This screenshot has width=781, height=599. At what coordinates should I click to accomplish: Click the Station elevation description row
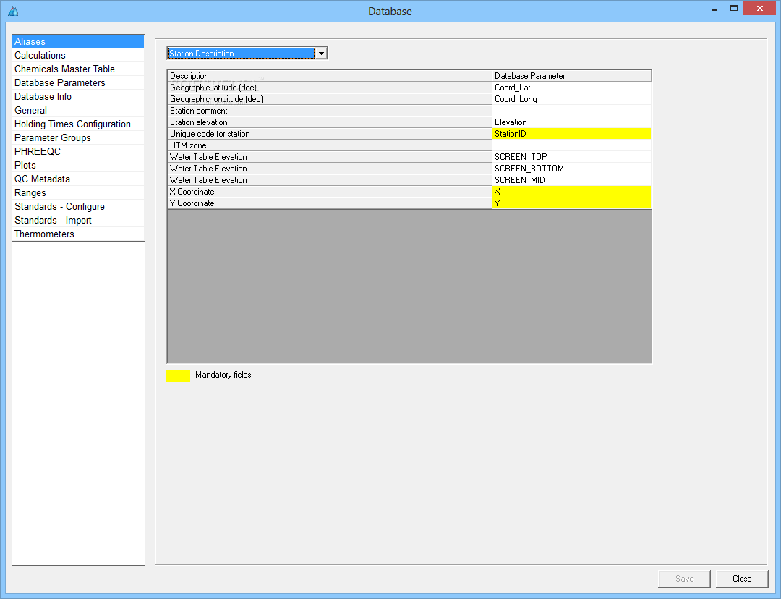pyautogui.click(x=329, y=122)
